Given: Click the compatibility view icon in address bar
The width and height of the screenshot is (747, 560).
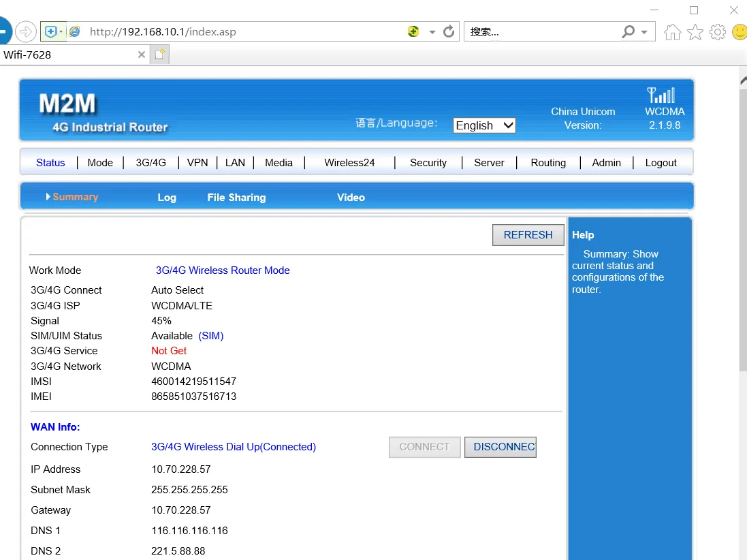Looking at the screenshot, I should pyautogui.click(x=413, y=31).
